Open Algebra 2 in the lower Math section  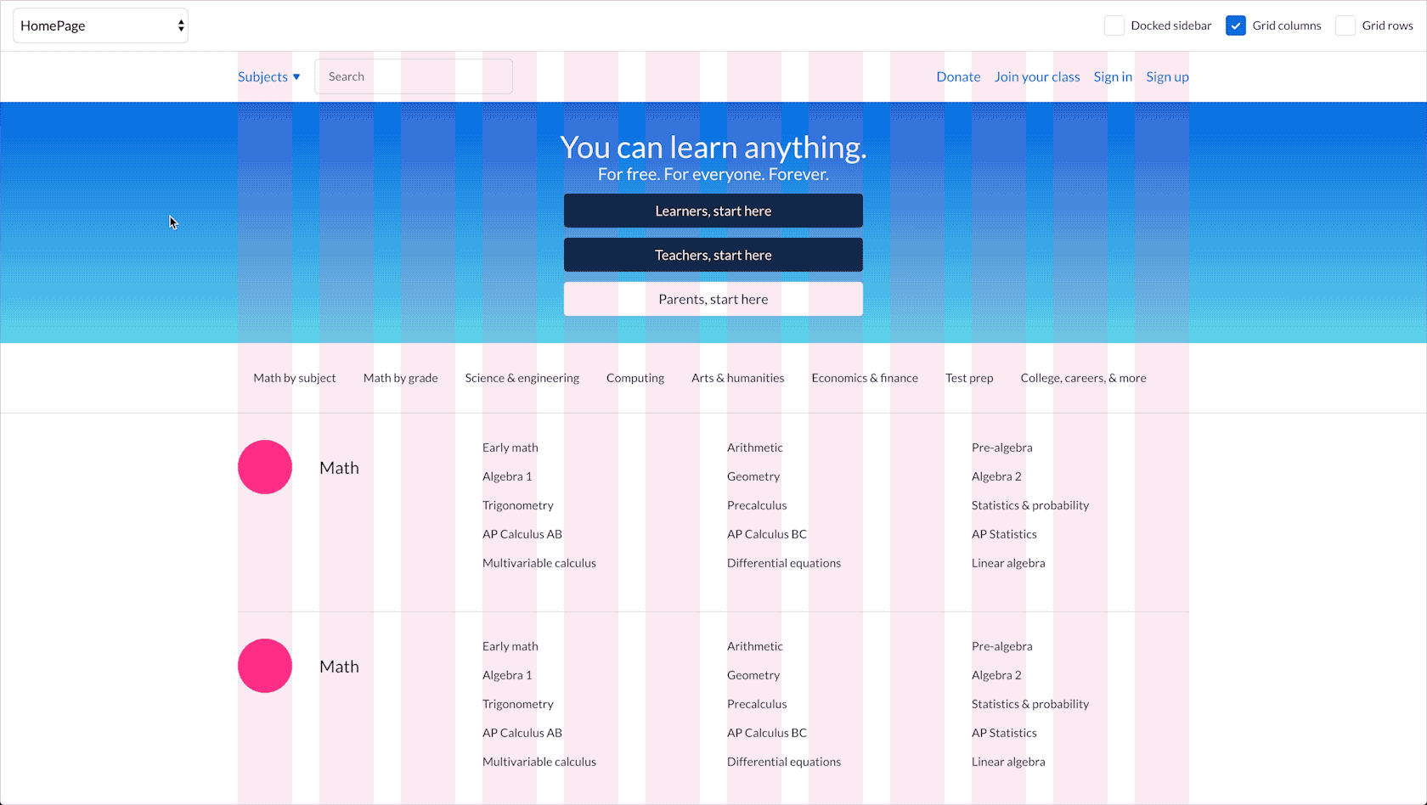(996, 675)
